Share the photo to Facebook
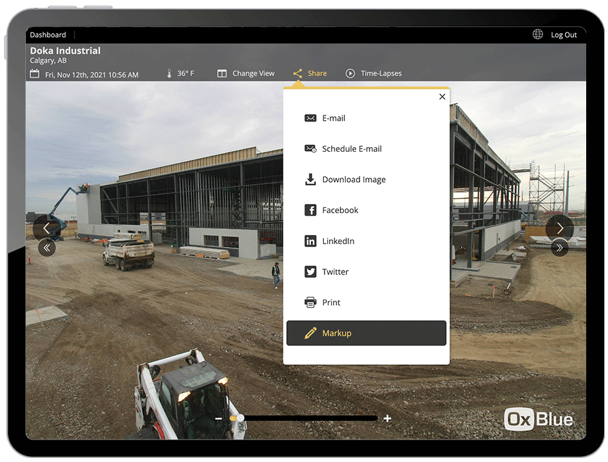The height and width of the screenshot is (462, 608). tap(340, 210)
